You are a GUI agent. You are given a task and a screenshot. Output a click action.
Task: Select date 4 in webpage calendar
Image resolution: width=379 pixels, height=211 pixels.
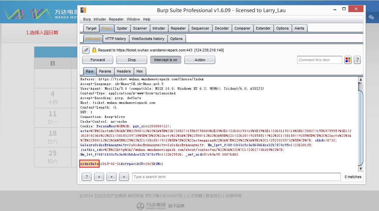pyautogui.click(x=53, y=98)
